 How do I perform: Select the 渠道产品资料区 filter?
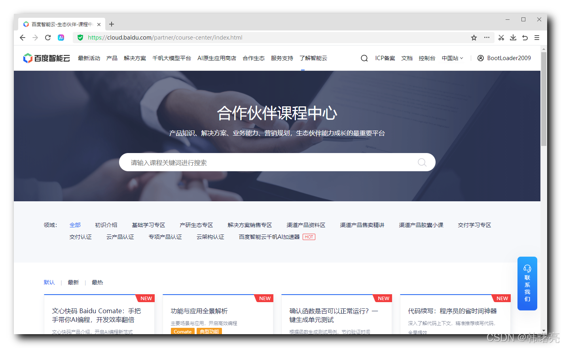(x=306, y=225)
